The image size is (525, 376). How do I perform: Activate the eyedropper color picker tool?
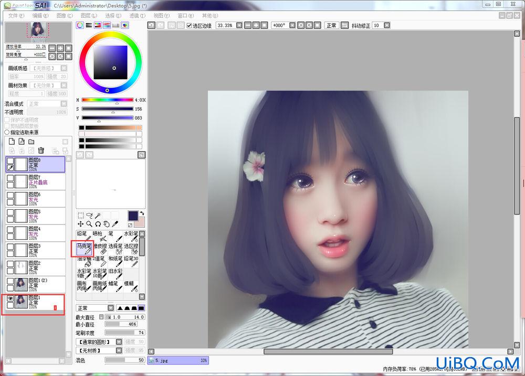(115, 223)
